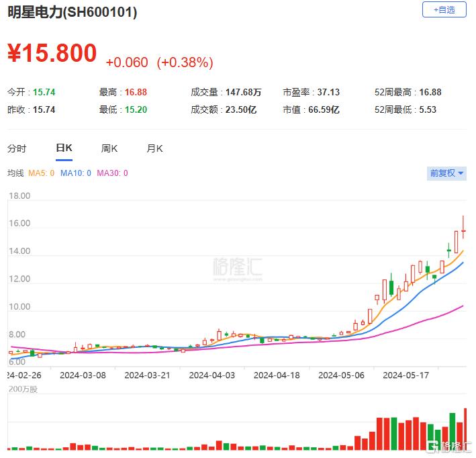476x458 pixels.
Task: Click the 200万股 volume axis label
Action: click(23, 390)
